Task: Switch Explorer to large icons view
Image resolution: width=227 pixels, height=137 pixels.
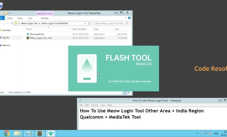Action: pos(129,92)
